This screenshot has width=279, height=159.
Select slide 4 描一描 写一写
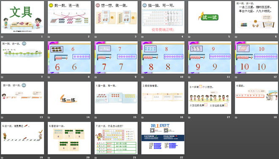tap(163, 17)
